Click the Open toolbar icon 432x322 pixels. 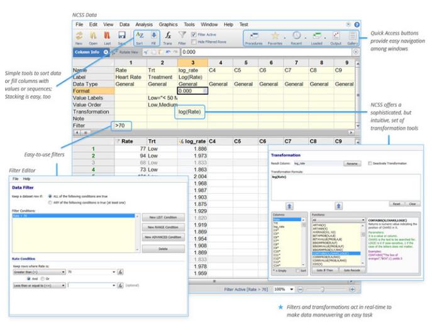point(93,36)
